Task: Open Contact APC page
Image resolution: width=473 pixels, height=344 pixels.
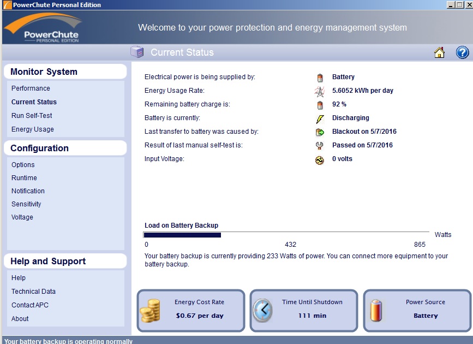Action: 30,305
